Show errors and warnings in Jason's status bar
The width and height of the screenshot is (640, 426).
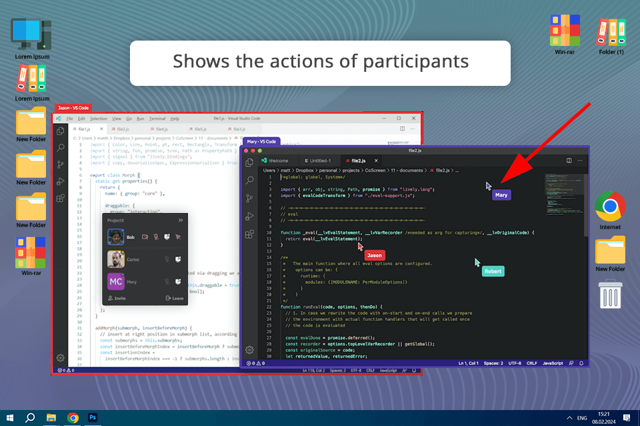[66, 370]
